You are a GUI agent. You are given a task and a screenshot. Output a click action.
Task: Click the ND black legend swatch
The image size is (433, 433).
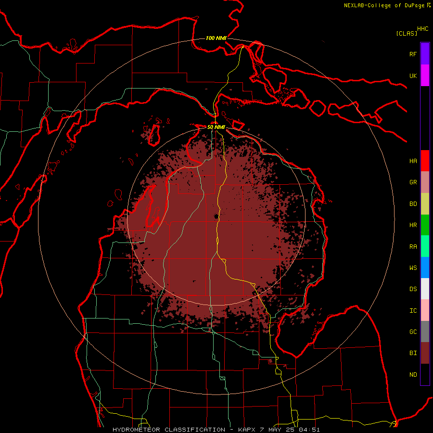click(x=425, y=374)
